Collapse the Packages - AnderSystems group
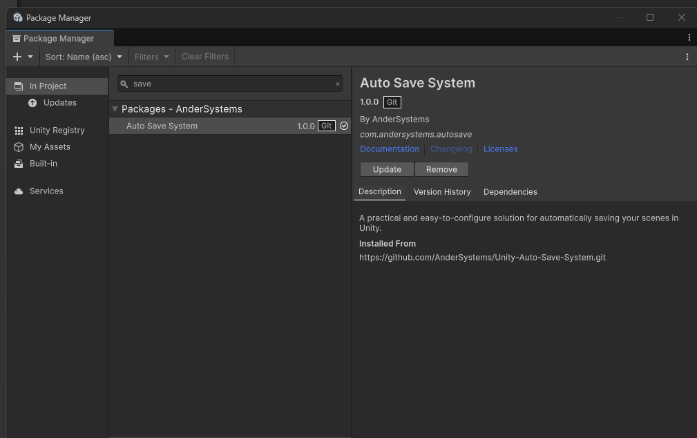 [115, 109]
